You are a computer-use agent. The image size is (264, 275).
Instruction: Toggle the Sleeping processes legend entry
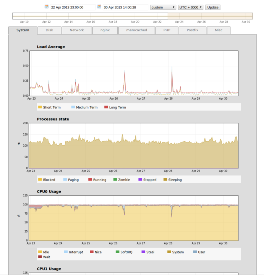[x=165, y=180]
